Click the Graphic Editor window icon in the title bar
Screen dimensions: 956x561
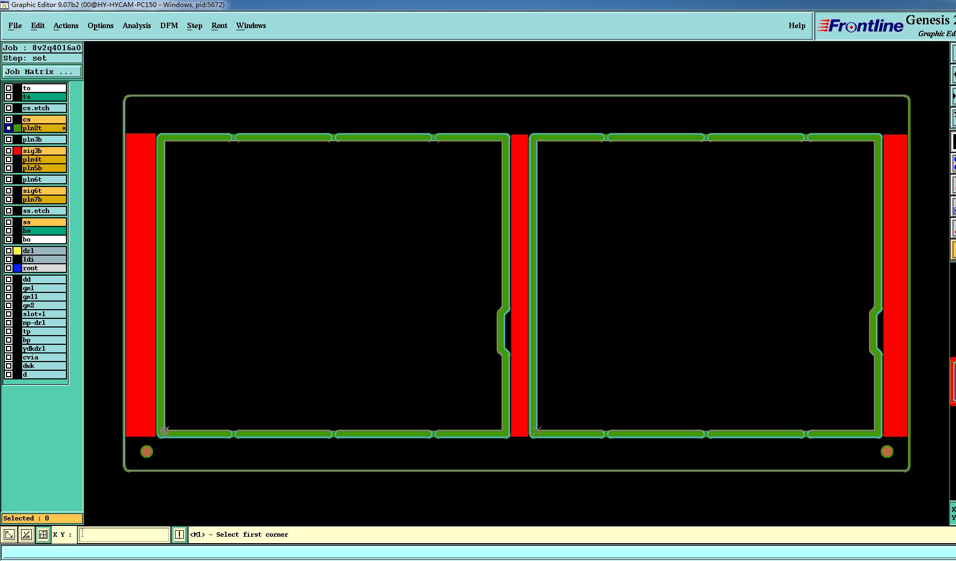coord(4,5)
